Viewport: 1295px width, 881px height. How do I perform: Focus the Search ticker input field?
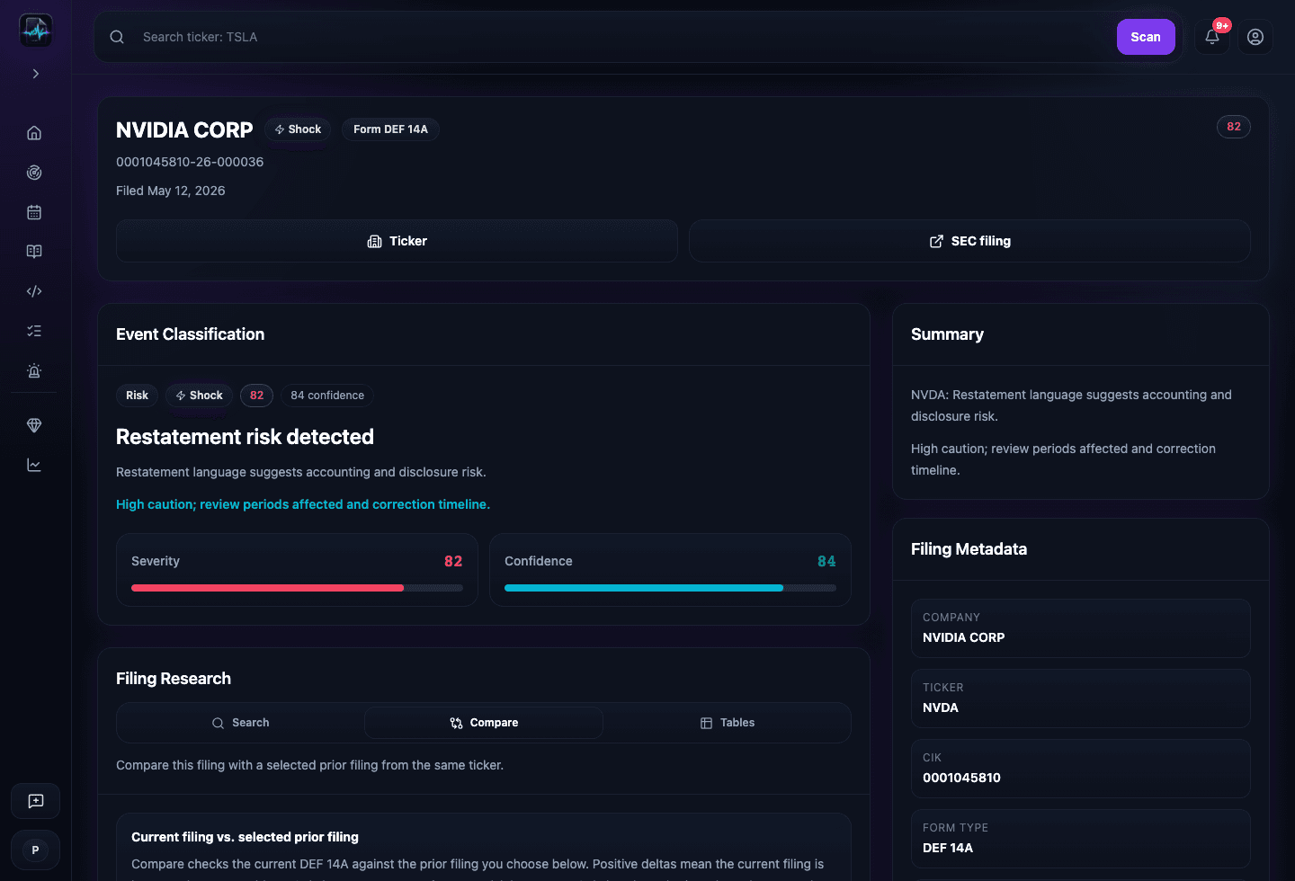pyautogui.click(x=621, y=37)
